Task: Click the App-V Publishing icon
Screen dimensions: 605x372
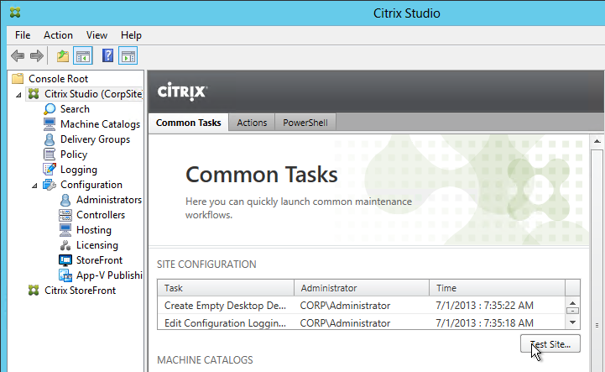Action: point(65,275)
